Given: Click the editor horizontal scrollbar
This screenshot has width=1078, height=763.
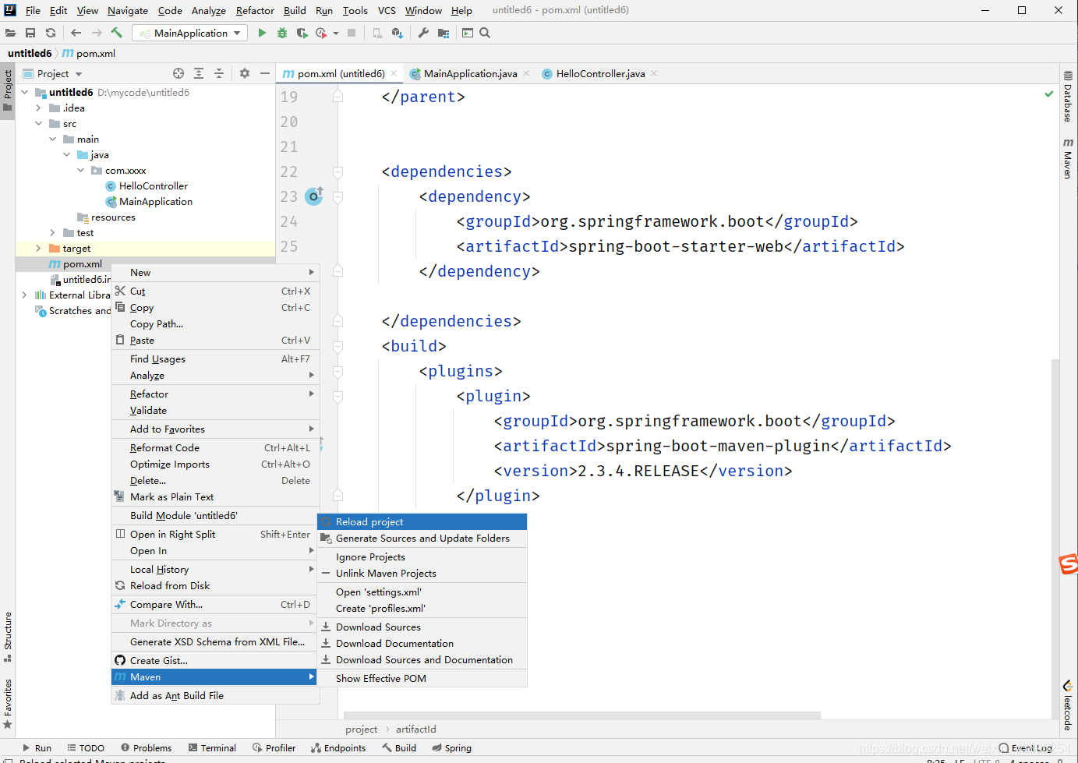Looking at the screenshot, I should point(582,715).
